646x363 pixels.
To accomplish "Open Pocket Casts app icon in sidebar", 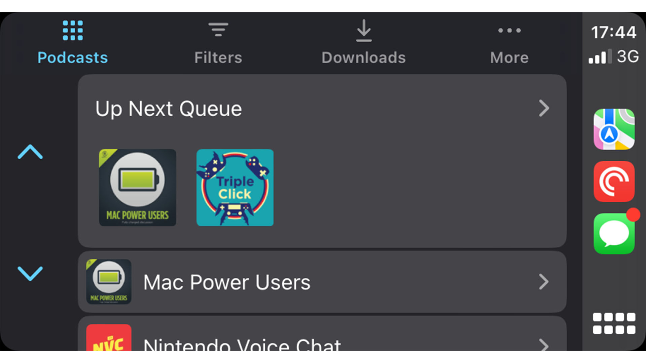I will [x=614, y=182].
